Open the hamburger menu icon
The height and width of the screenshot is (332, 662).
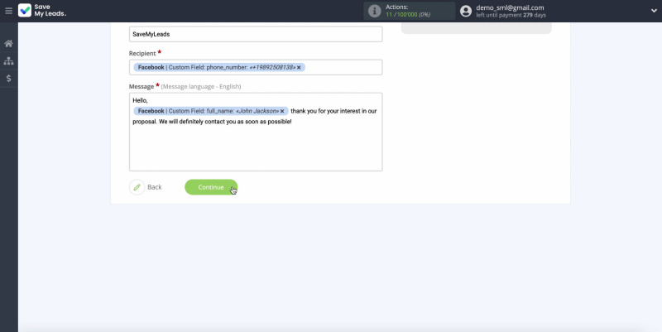coord(8,11)
